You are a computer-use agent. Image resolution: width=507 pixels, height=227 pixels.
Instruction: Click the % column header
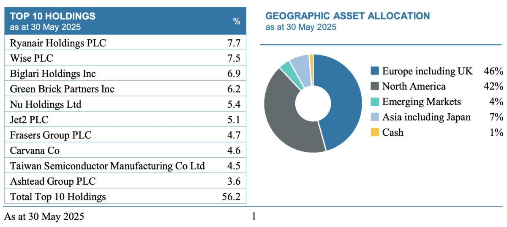237,22
